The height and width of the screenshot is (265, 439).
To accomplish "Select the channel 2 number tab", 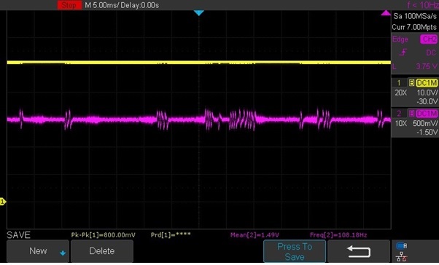I will (x=399, y=114).
